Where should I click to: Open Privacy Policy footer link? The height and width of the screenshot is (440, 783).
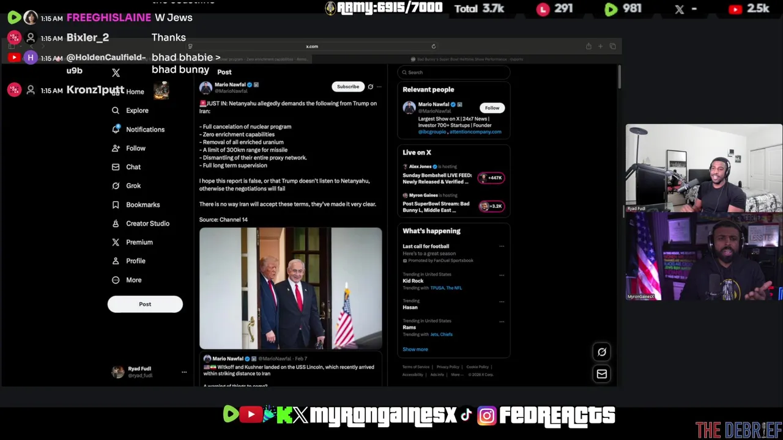click(448, 367)
